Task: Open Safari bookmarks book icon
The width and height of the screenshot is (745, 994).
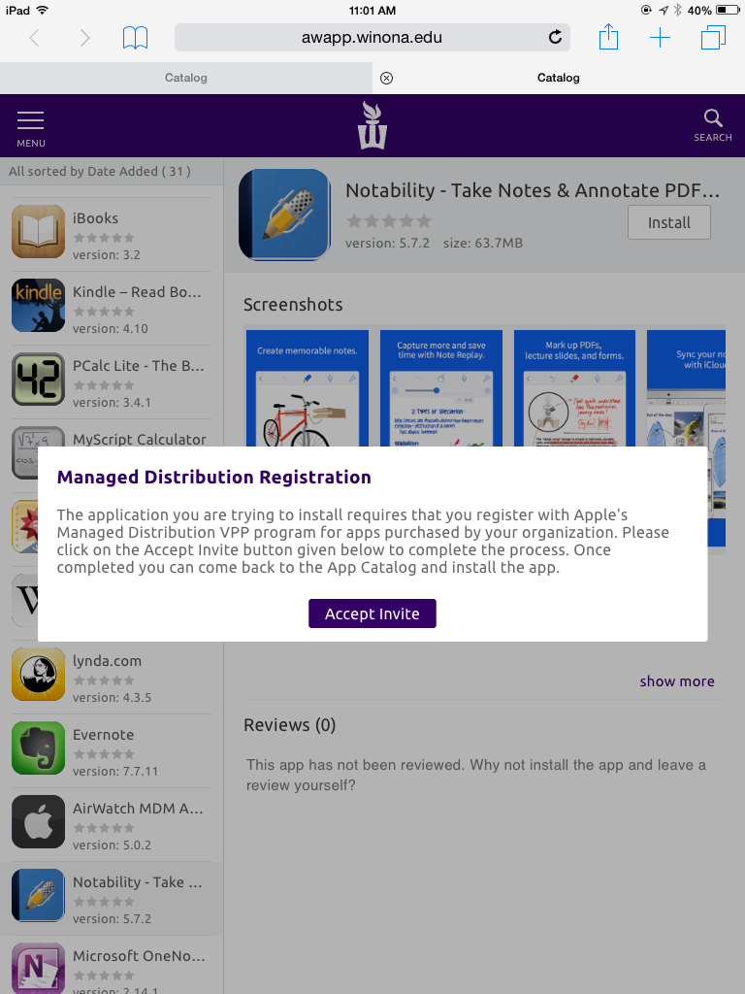Action: pos(135,38)
